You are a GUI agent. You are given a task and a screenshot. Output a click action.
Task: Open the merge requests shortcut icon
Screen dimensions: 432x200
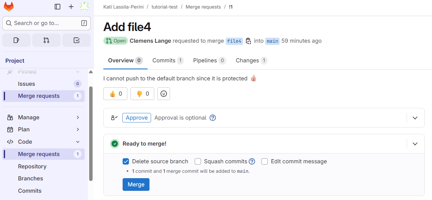pos(46,40)
